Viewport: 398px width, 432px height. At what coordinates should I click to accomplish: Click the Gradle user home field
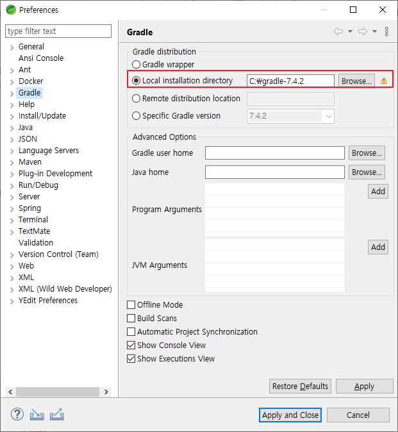point(275,153)
